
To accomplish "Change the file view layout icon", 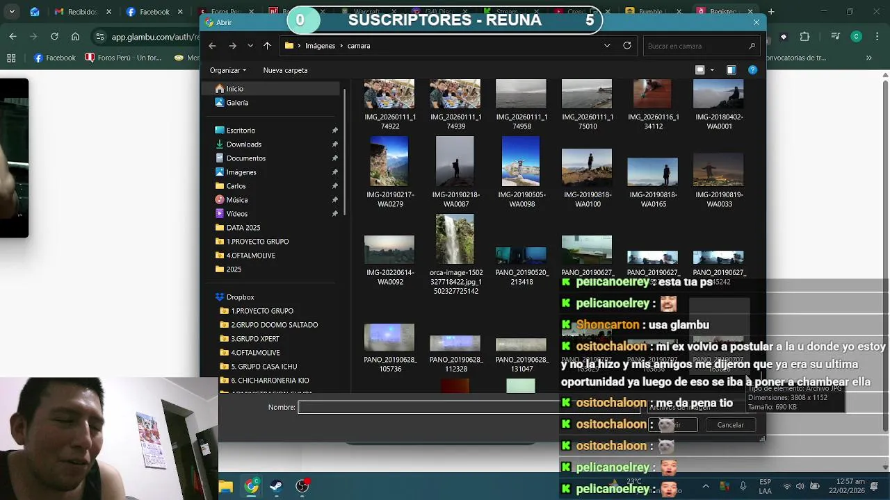I will tap(700, 70).
